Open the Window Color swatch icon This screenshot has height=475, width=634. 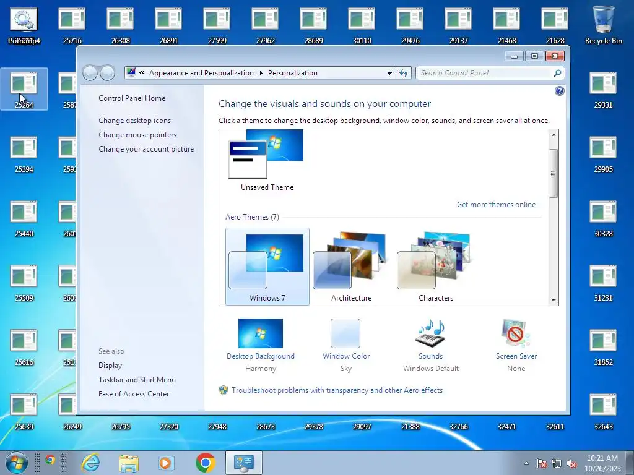coord(345,333)
